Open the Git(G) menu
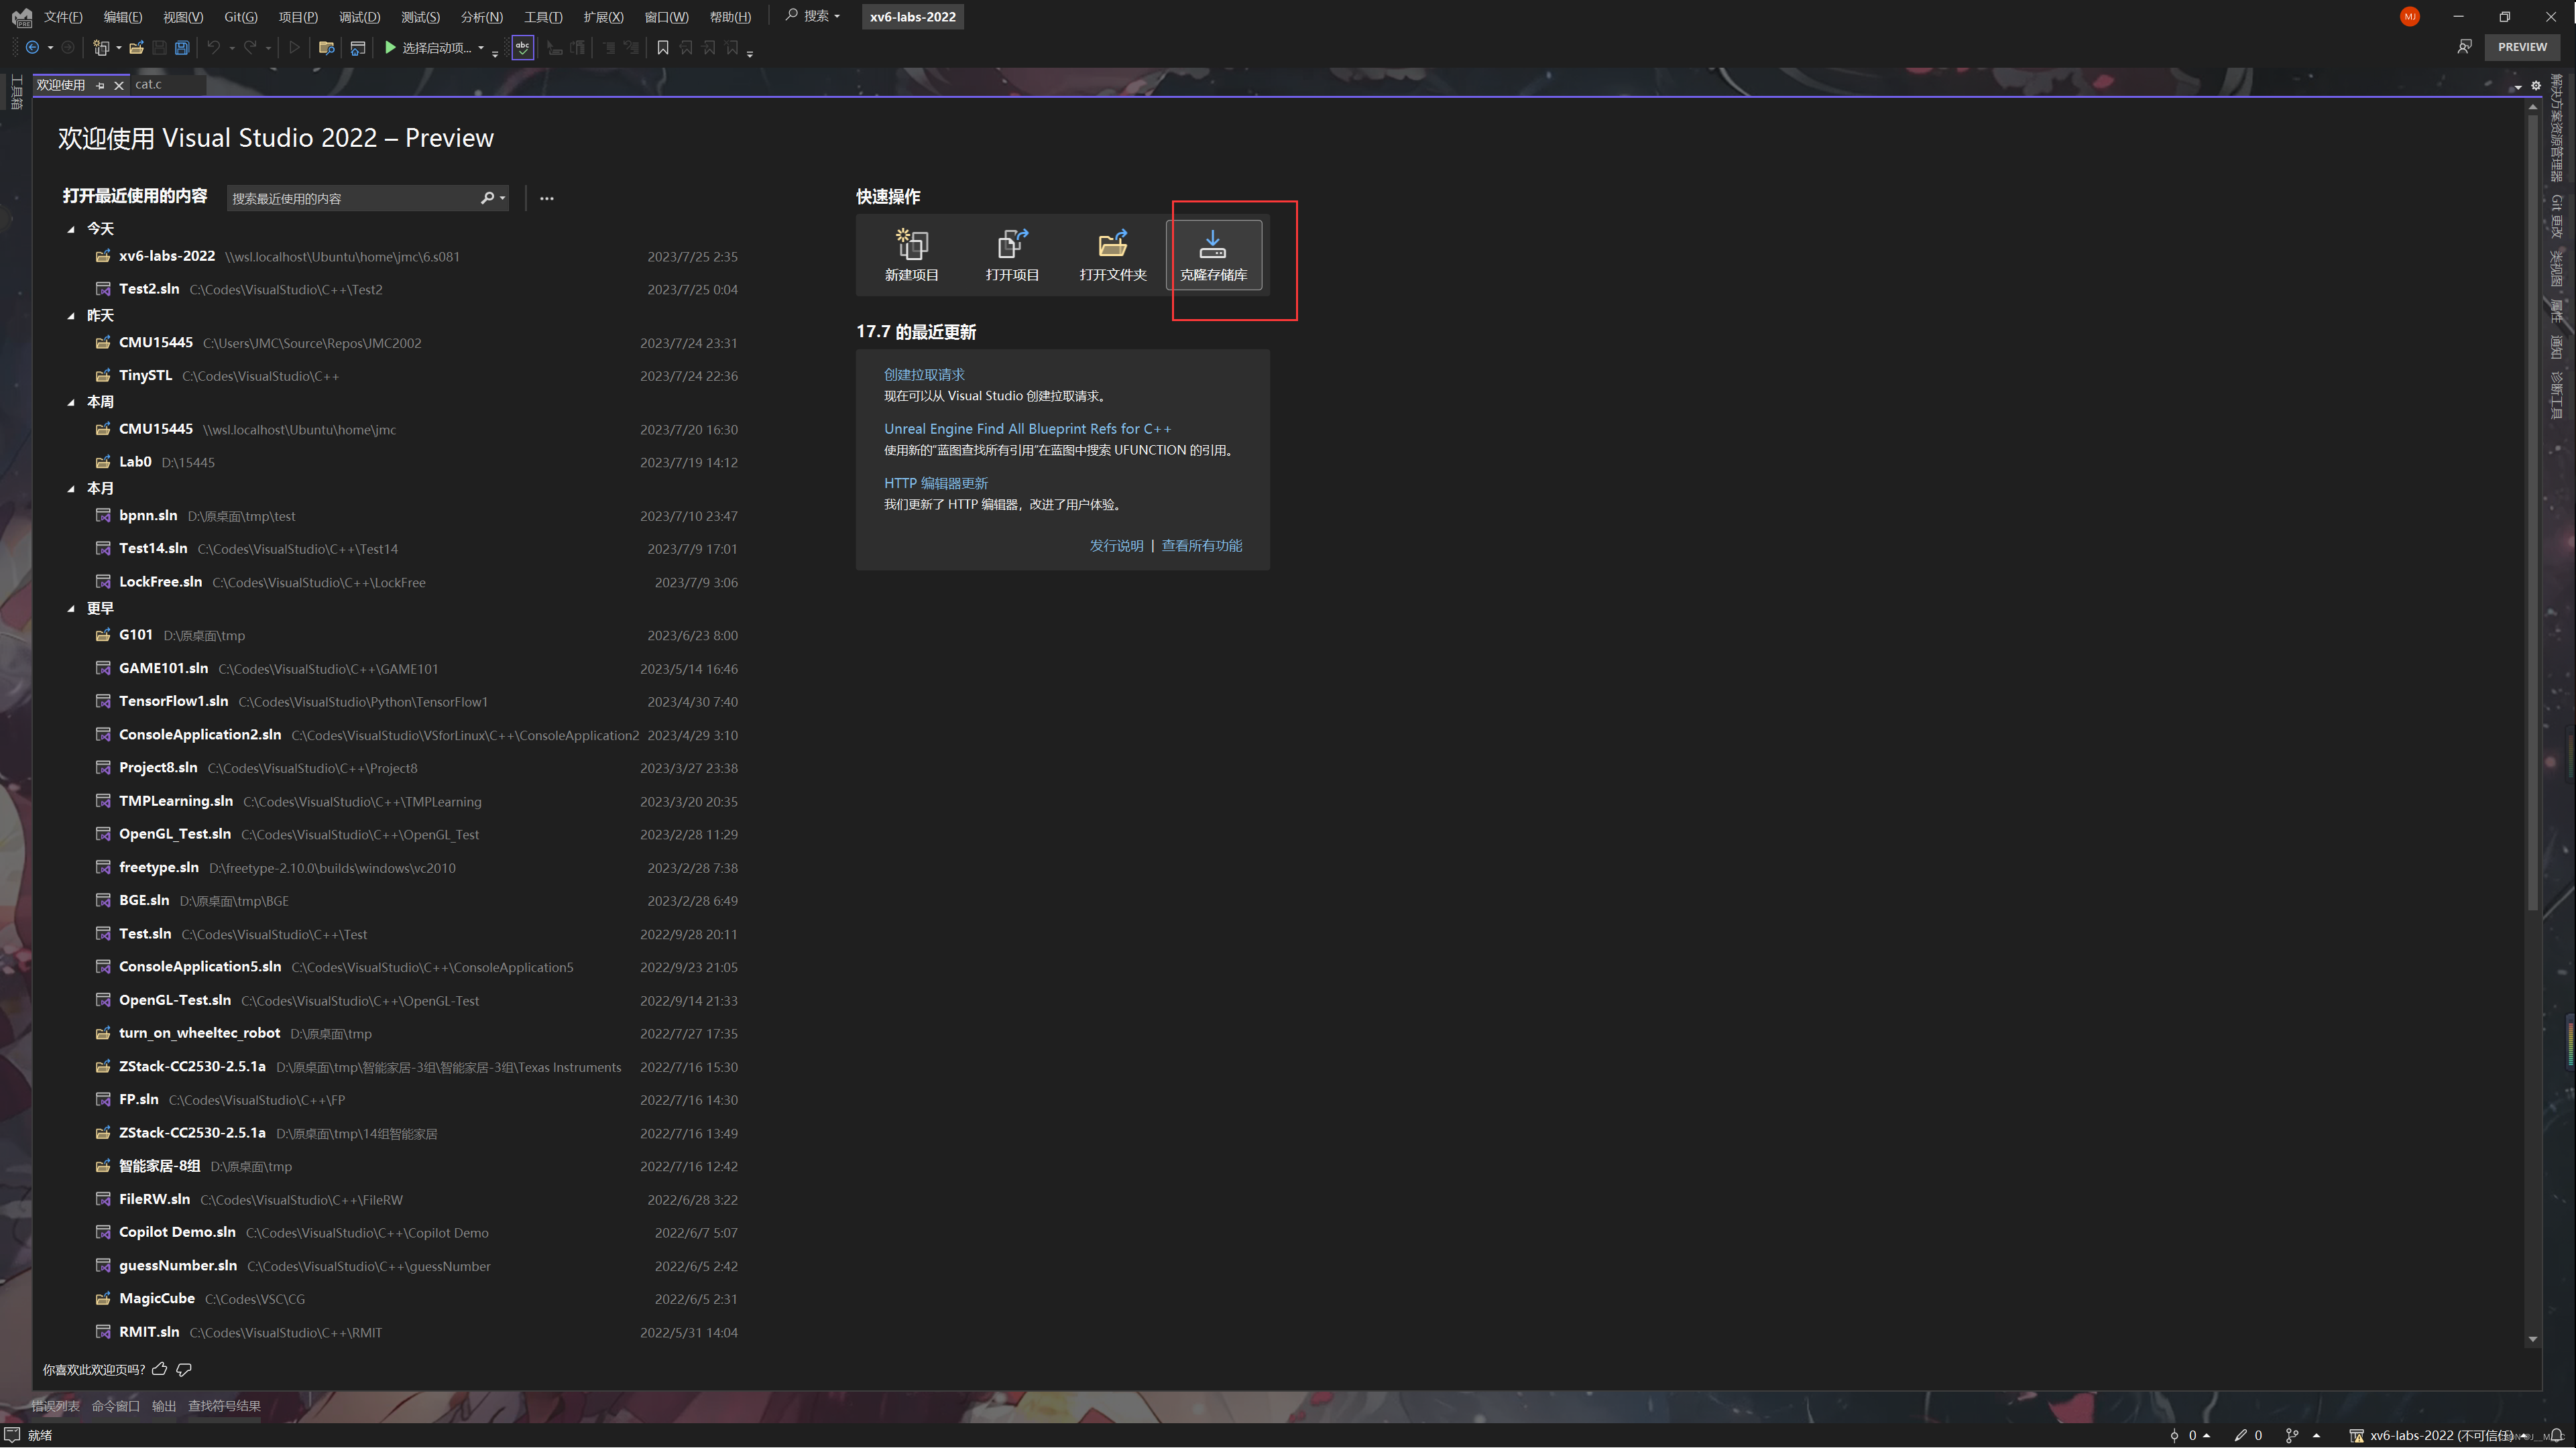The image size is (2576, 1448). 241,17
